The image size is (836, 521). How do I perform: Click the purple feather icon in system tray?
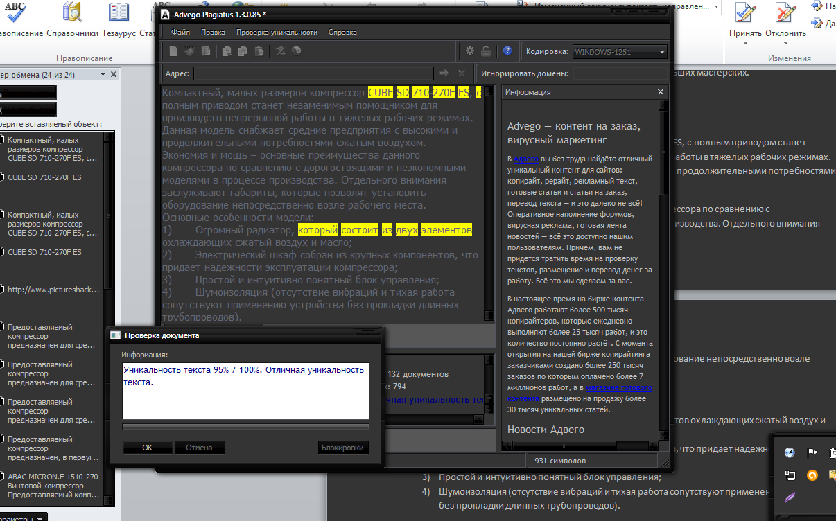pyautogui.click(x=790, y=497)
